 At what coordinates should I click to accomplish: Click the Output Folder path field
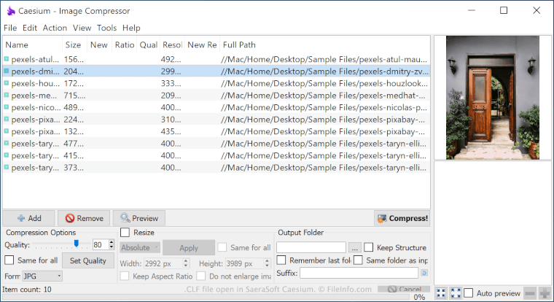[x=311, y=247]
